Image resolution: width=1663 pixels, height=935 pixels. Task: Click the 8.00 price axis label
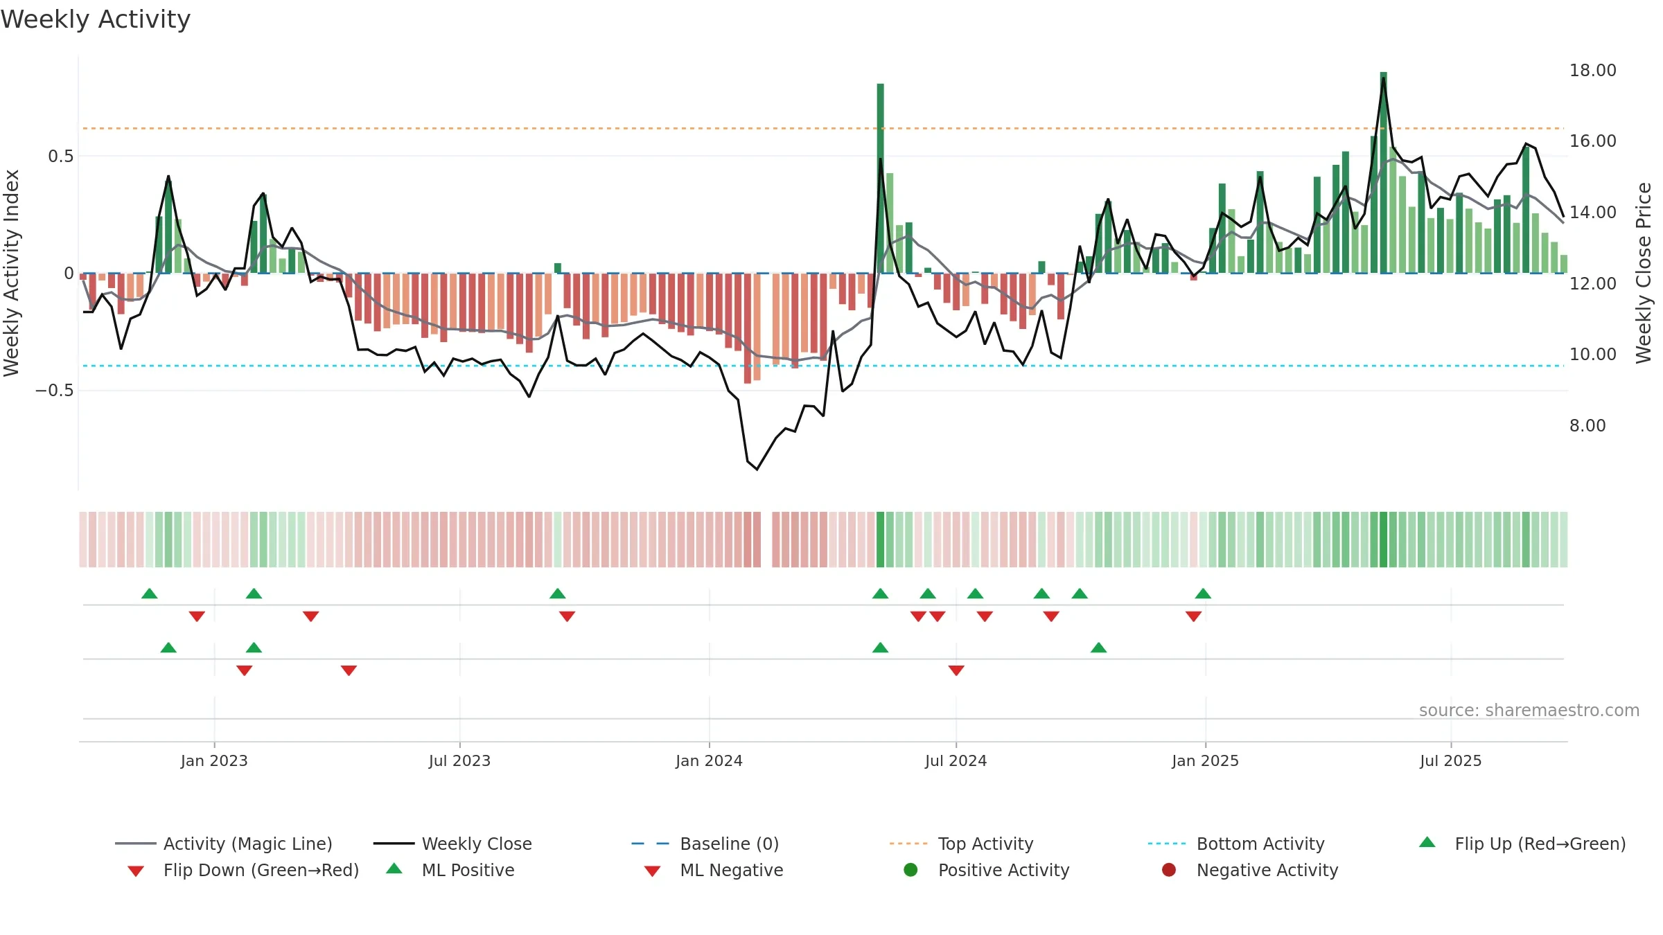(x=1587, y=425)
